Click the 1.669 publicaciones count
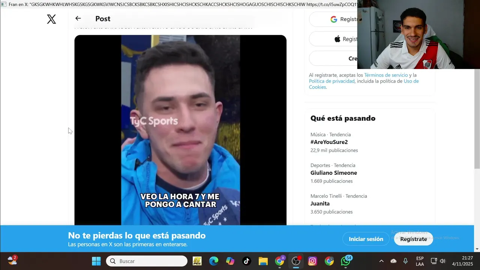This screenshot has height=270, width=480. [331, 181]
